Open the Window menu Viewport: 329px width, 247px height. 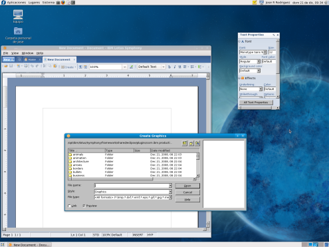click(x=27, y=53)
